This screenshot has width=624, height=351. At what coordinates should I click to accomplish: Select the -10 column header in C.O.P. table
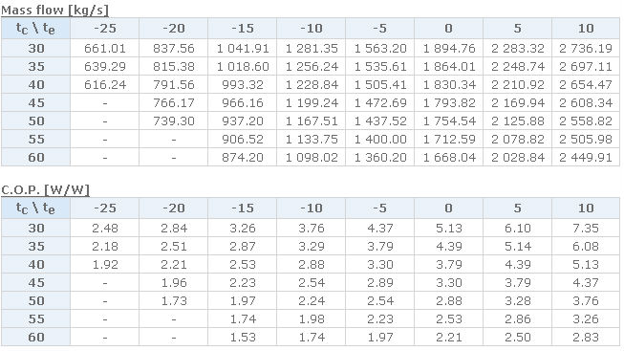[312, 208]
